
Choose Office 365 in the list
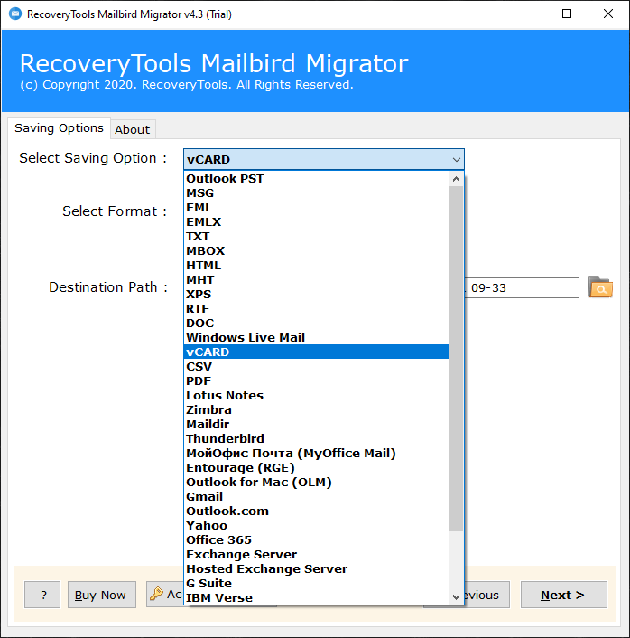click(316, 539)
